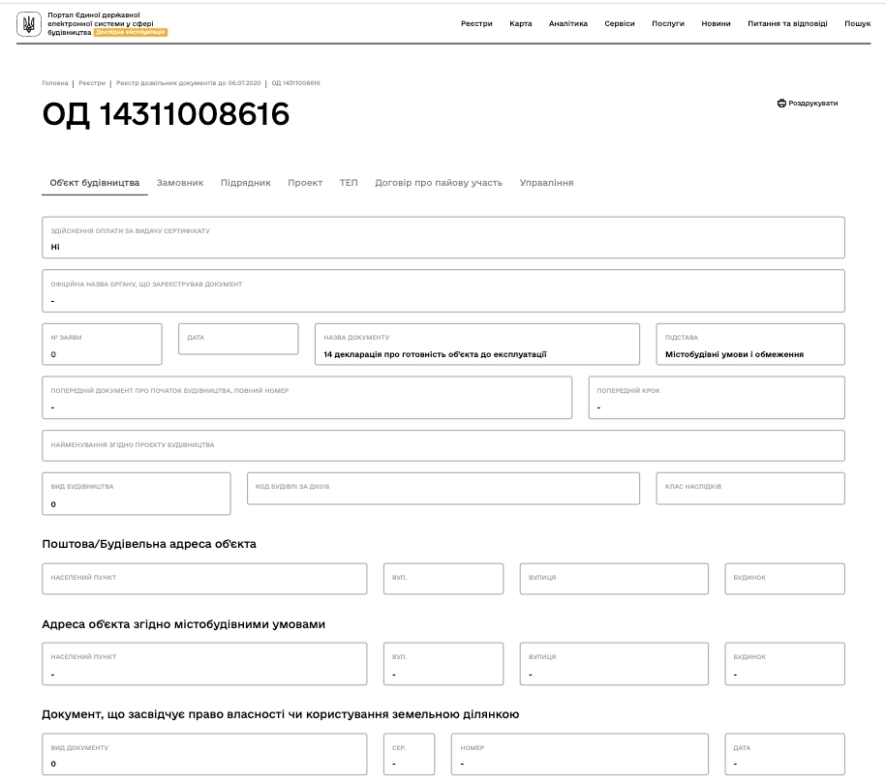Click Вул. field under містобудівними умовами address
Screen dimensions: 886x784
click(443, 664)
